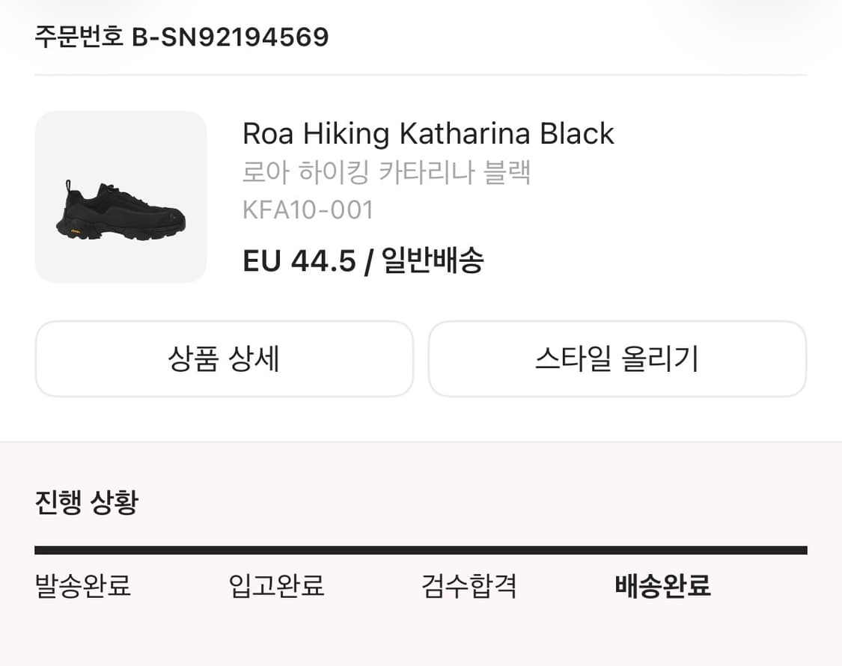Click the 주문번호 order header label
The width and height of the screenshot is (842, 666).
point(77,36)
